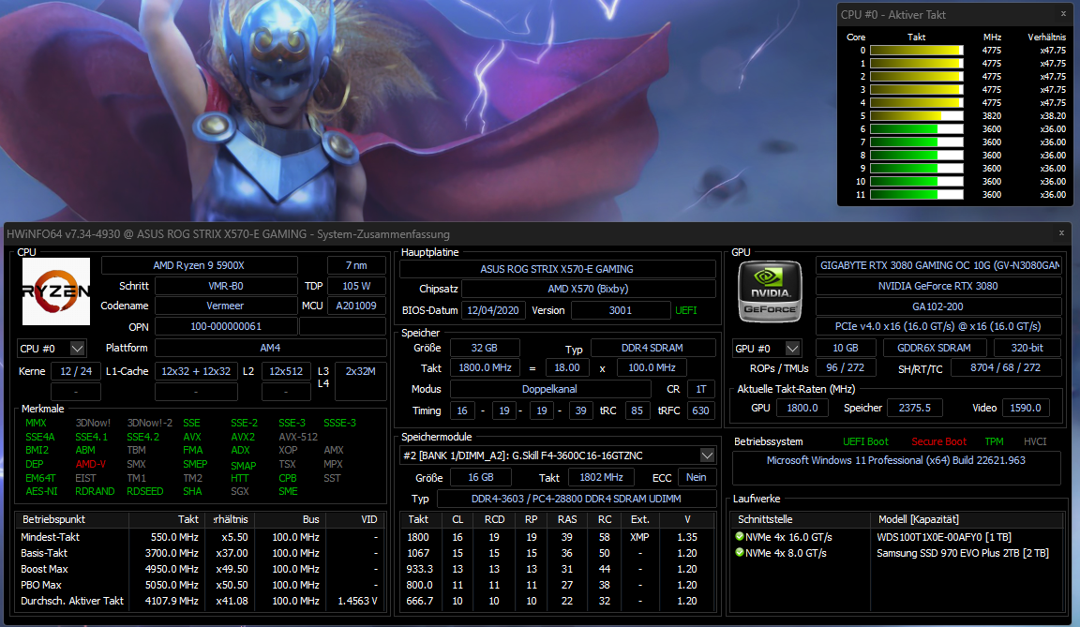Viewport: 1080px width, 627px height.
Task: Open the CPU #0 selector dropdown
Action: 77,349
